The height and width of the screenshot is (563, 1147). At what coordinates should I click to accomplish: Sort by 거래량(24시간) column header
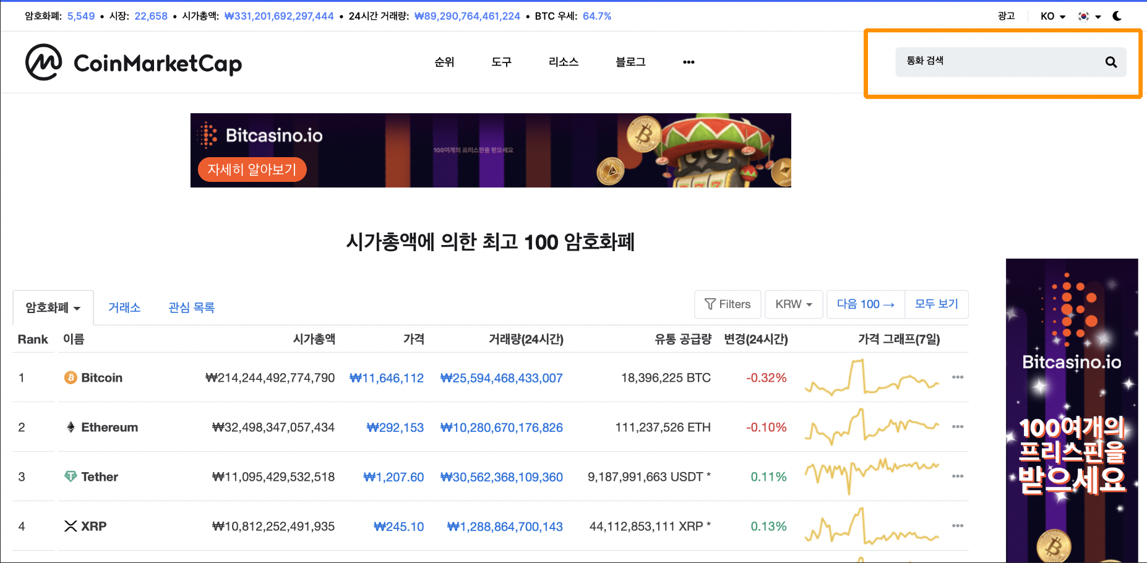[526, 339]
